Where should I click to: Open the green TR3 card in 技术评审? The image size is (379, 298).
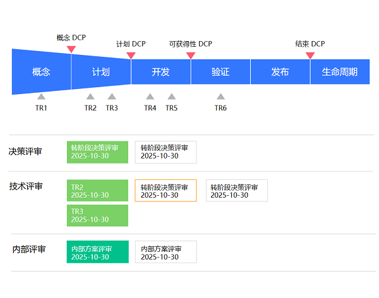point(97,215)
